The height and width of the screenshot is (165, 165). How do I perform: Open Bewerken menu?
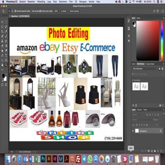tap(32, 1)
